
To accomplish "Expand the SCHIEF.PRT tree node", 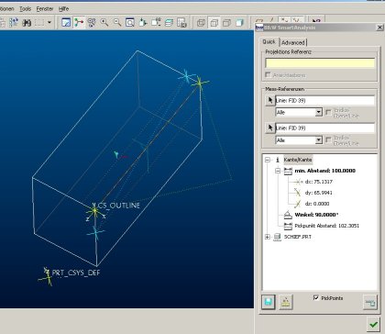I will click(x=268, y=237).
